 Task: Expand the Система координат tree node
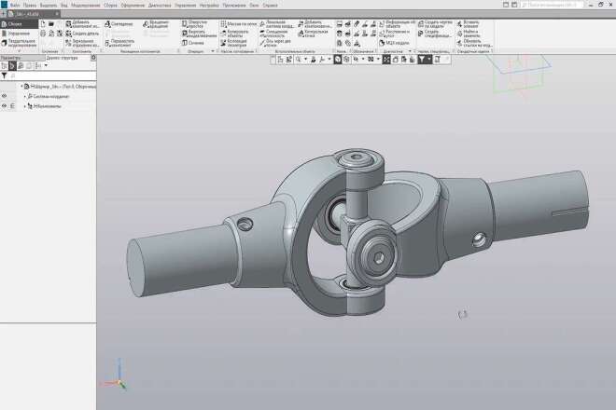(x=25, y=96)
